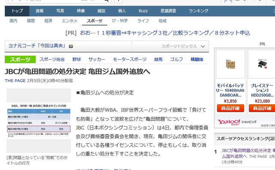The width and height of the screenshot is (275, 170).
Task: Open the 映像 tab
Action: (81, 11)
